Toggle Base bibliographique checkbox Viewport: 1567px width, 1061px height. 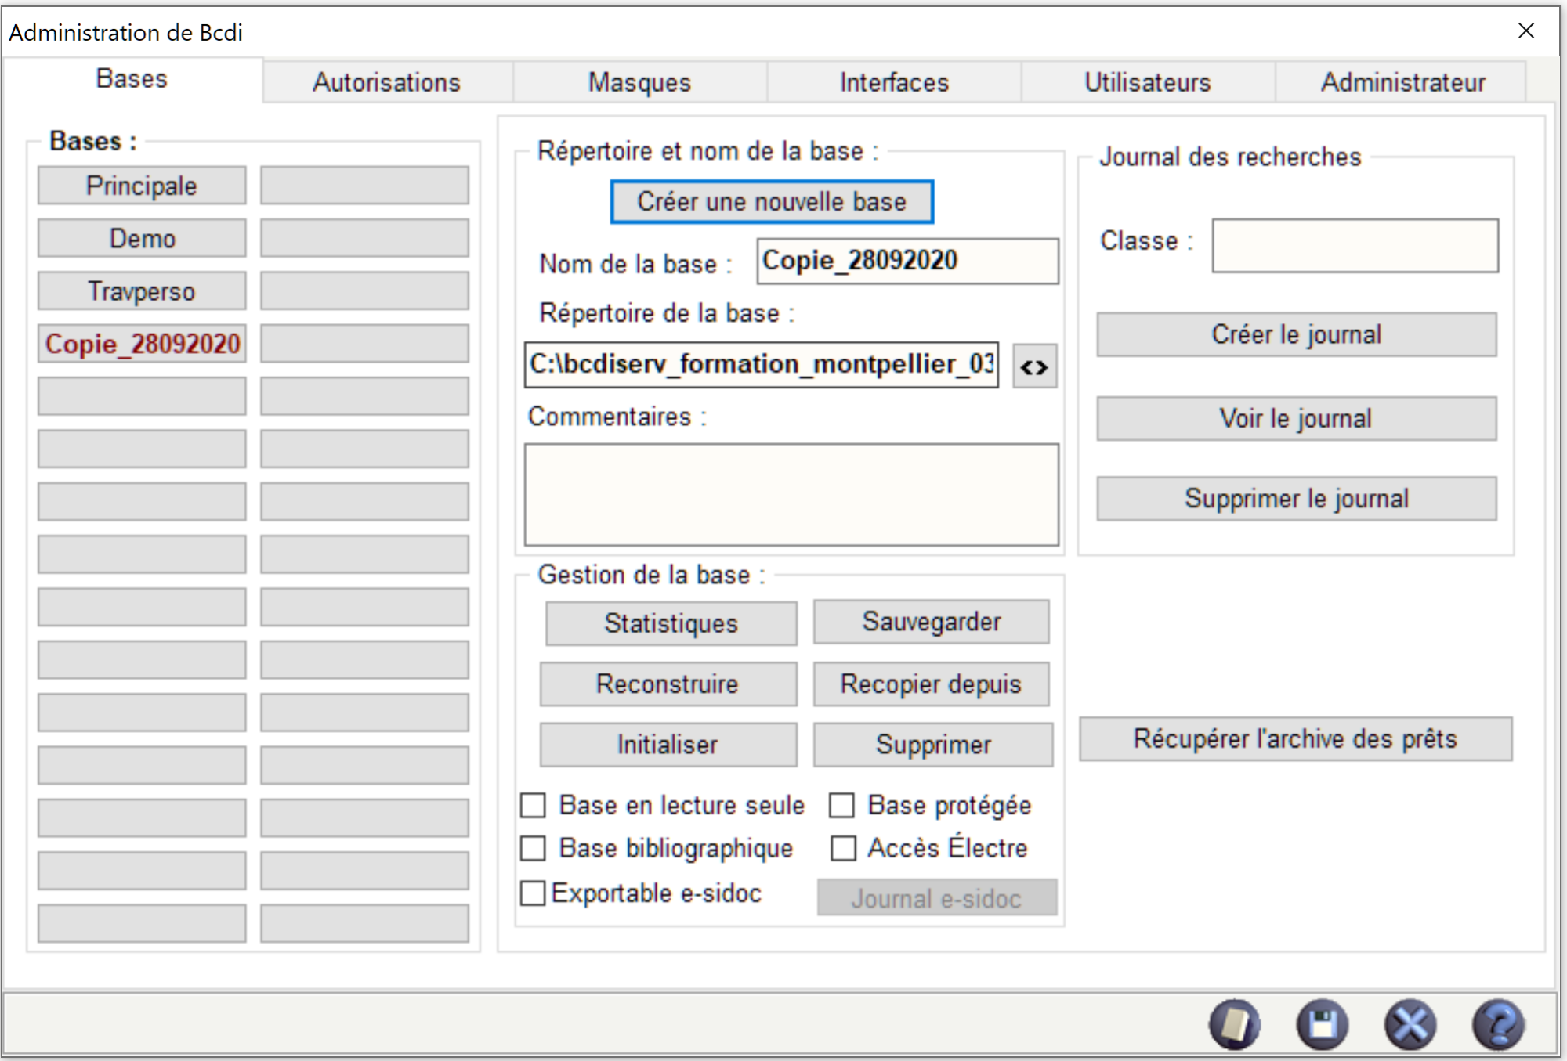click(x=533, y=848)
